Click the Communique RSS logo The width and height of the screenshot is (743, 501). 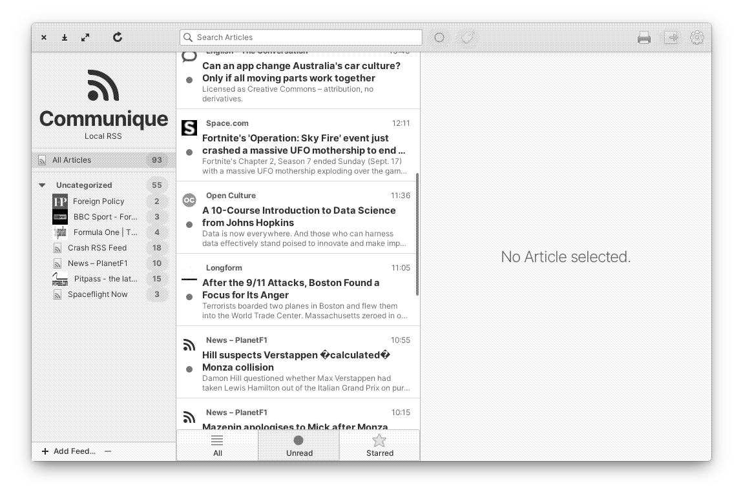[x=103, y=85]
